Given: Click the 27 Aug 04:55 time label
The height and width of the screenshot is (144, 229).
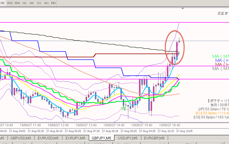Looking at the screenshot, I should point(17,131).
